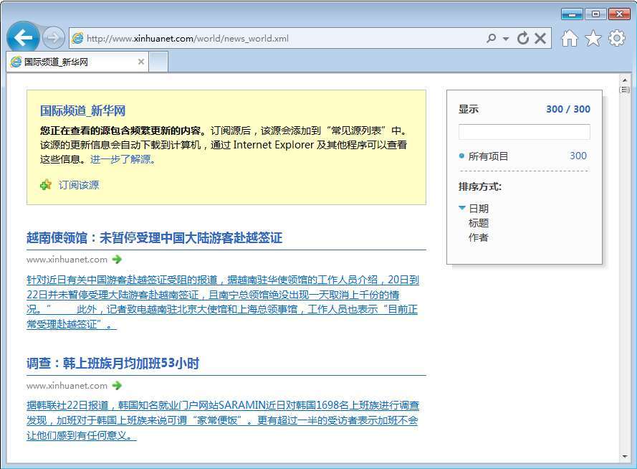Open article 调查：韩上班族月均加班53小时
This screenshot has width=637, height=469.
click(113, 364)
